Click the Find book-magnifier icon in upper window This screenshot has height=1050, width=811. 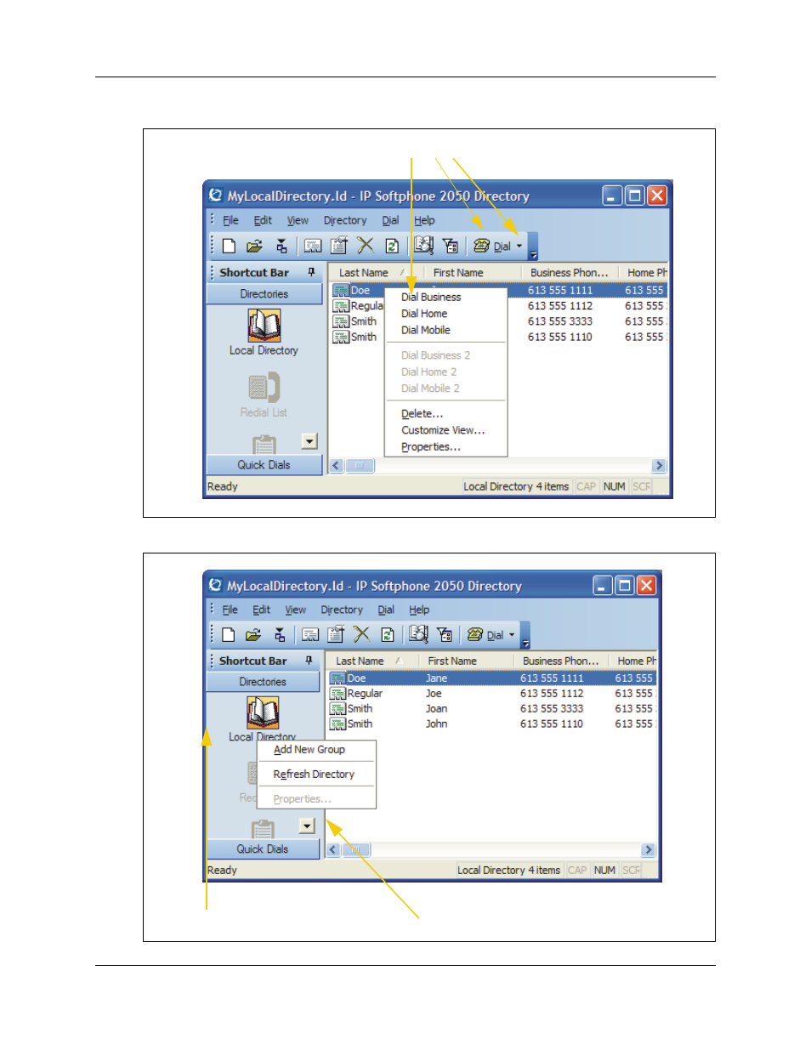[x=423, y=246]
